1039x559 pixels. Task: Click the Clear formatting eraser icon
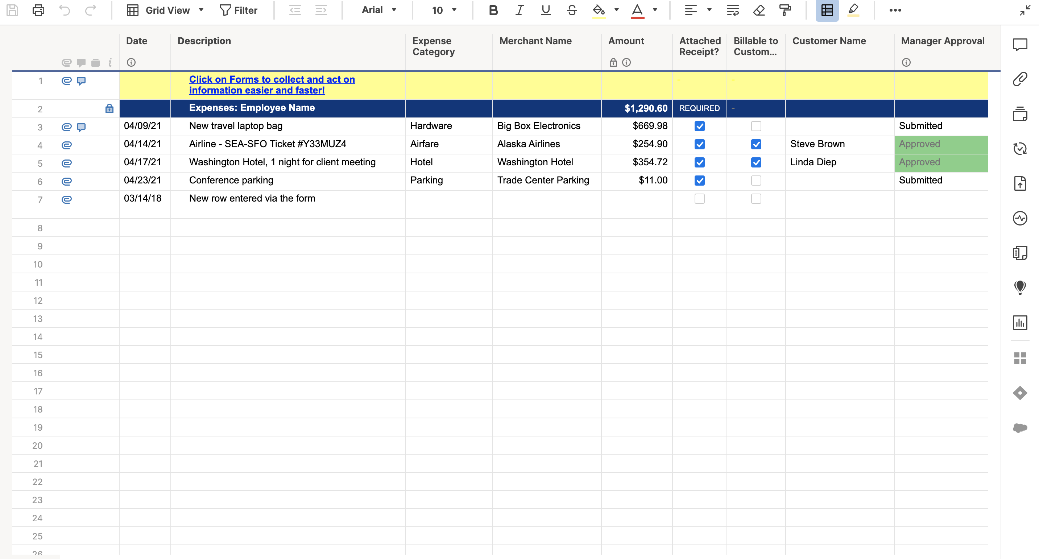(x=759, y=10)
